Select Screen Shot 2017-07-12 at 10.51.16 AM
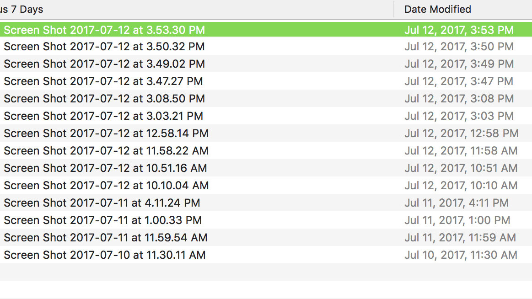The width and height of the screenshot is (532, 299). click(105, 168)
